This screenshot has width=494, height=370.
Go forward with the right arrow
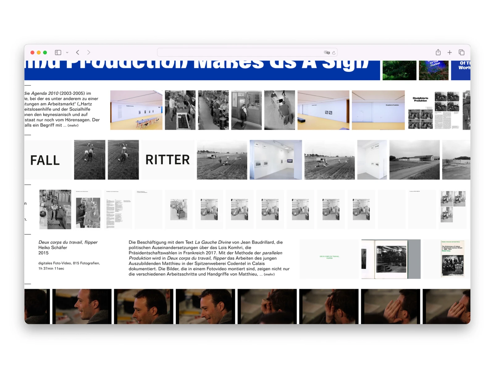pyautogui.click(x=89, y=52)
